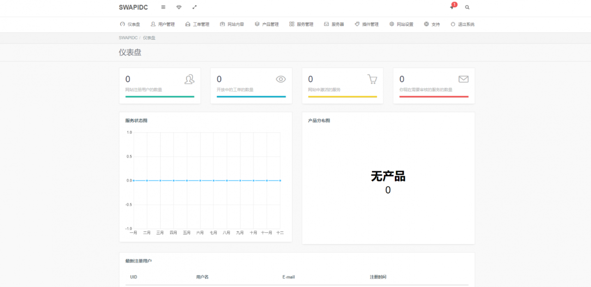Open the 产品管理 menu item
The height and width of the screenshot is (287, 591).
266,24
